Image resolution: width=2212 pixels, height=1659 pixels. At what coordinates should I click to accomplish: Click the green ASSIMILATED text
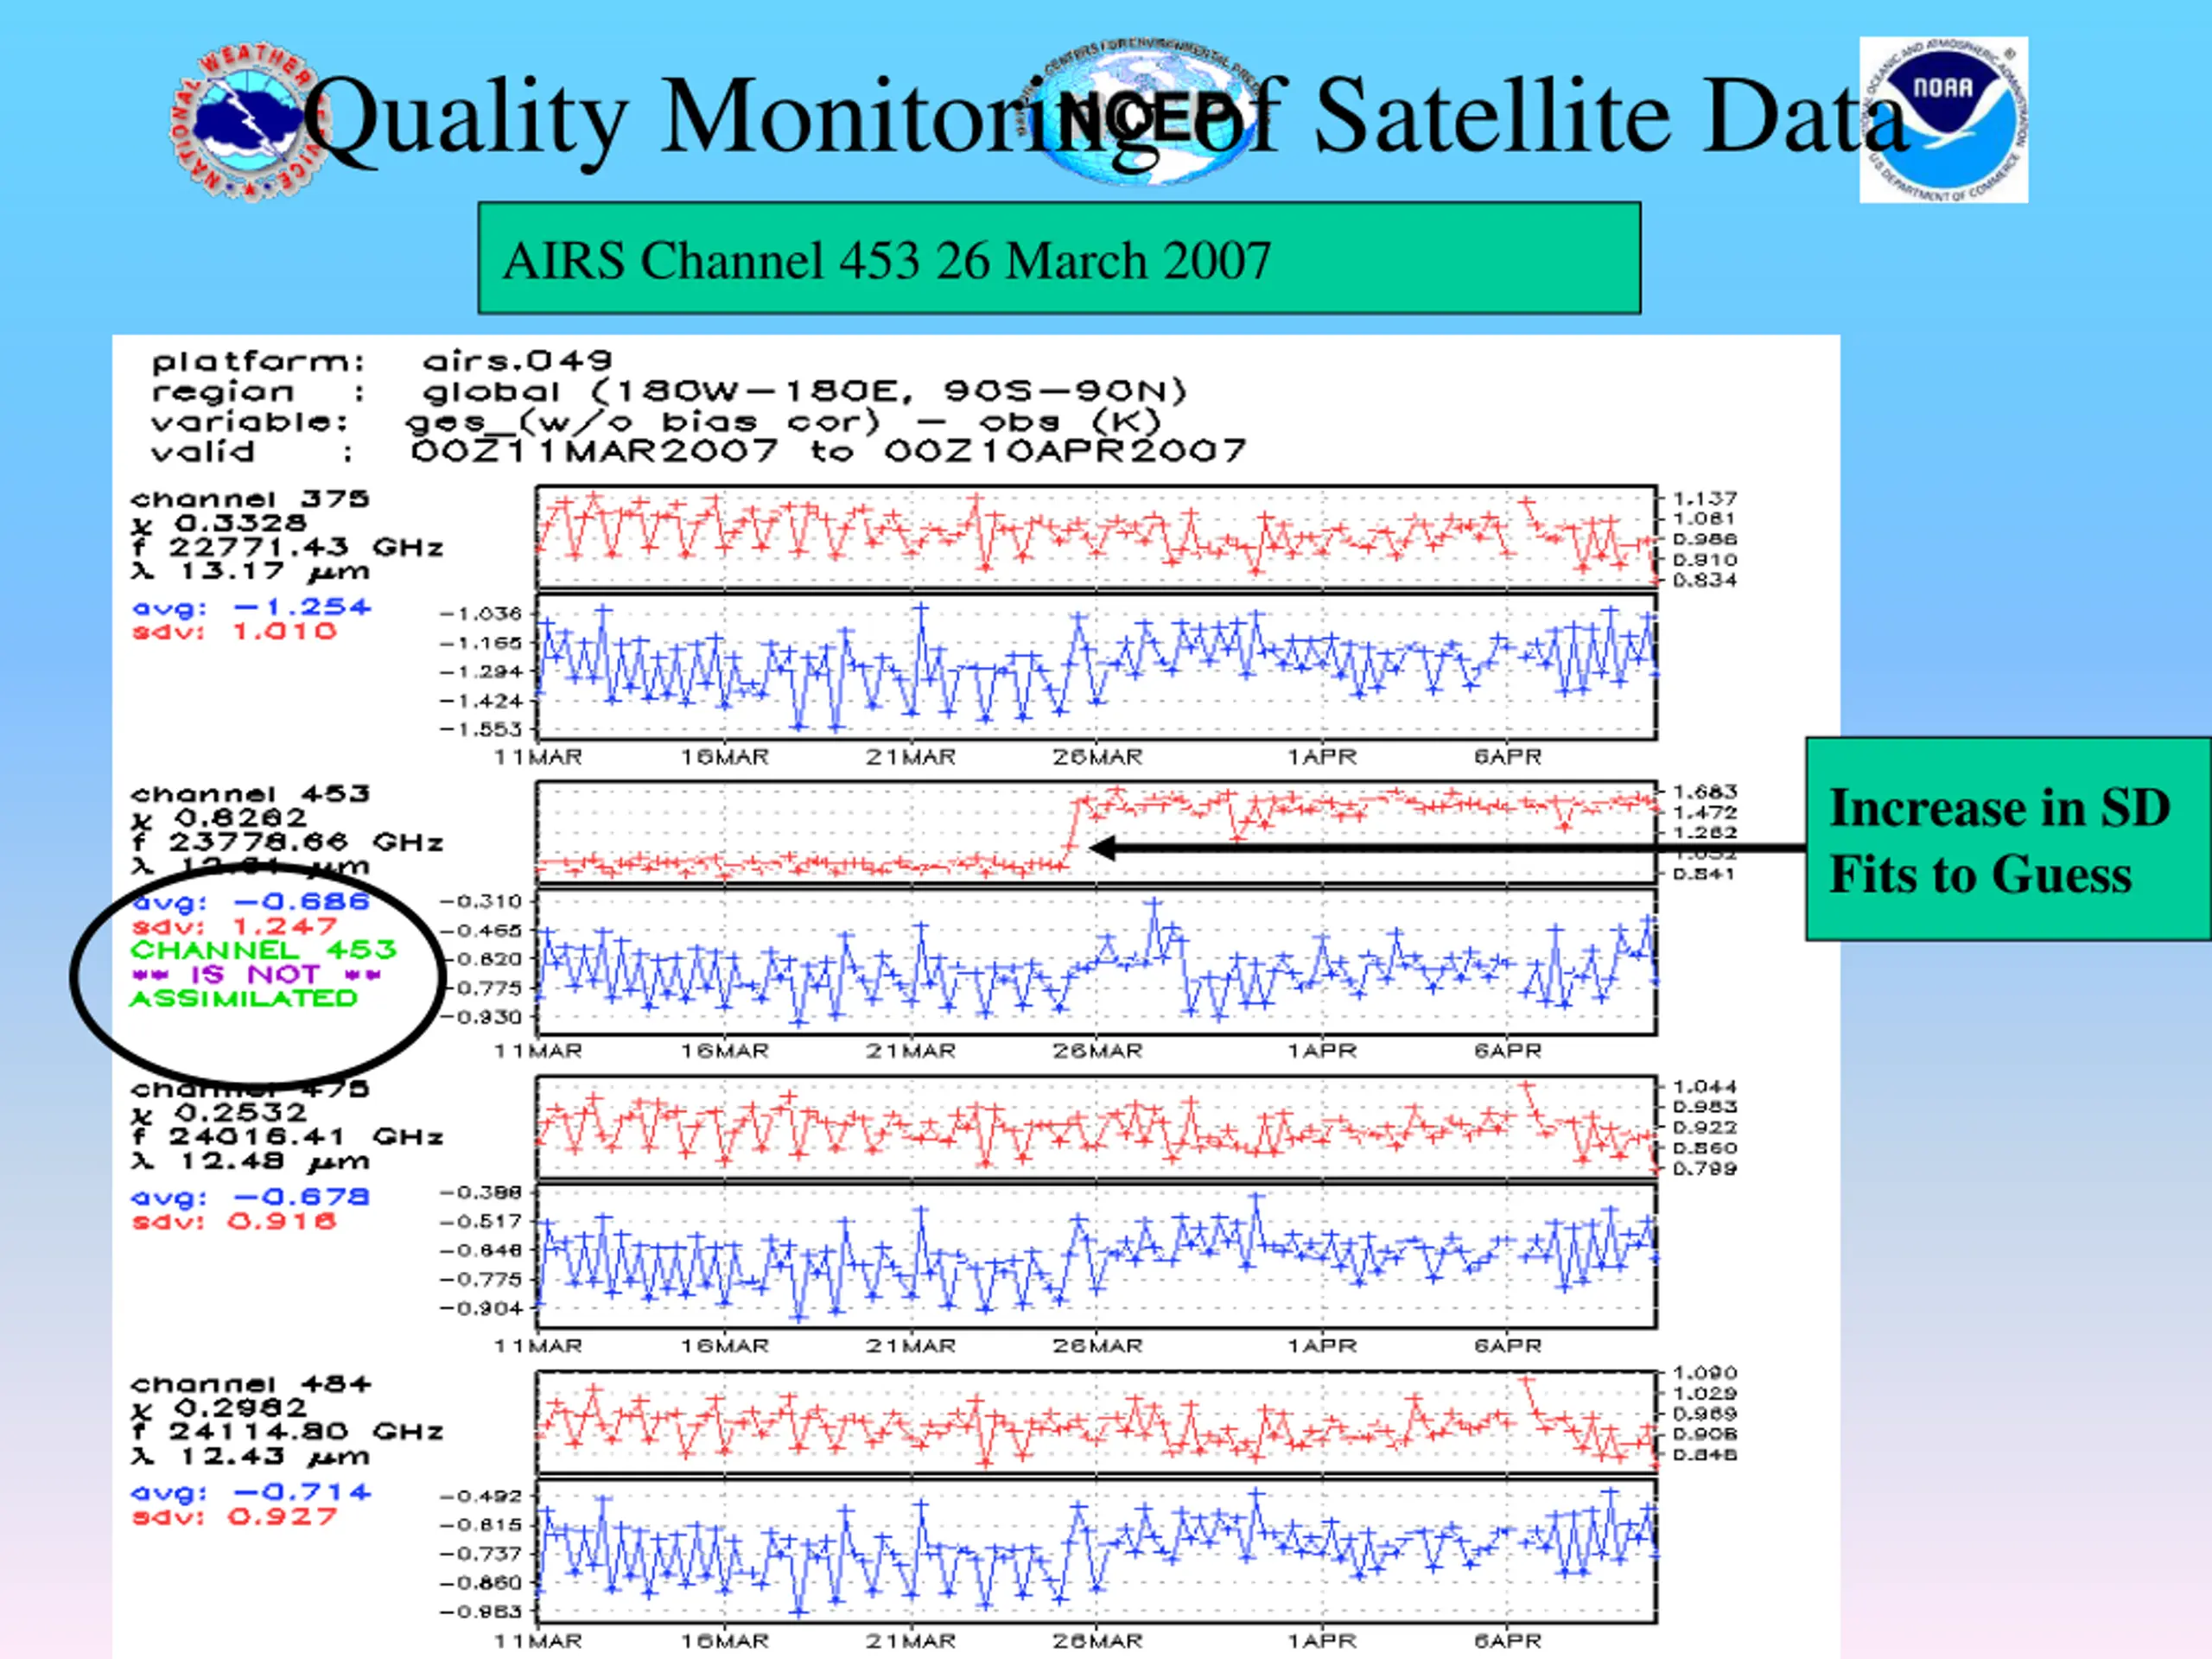pyautogui.click(x=243, y=998)
